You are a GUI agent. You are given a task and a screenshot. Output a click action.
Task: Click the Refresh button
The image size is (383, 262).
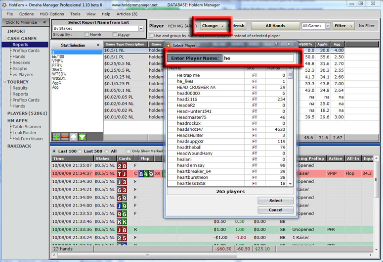point(236,26)
